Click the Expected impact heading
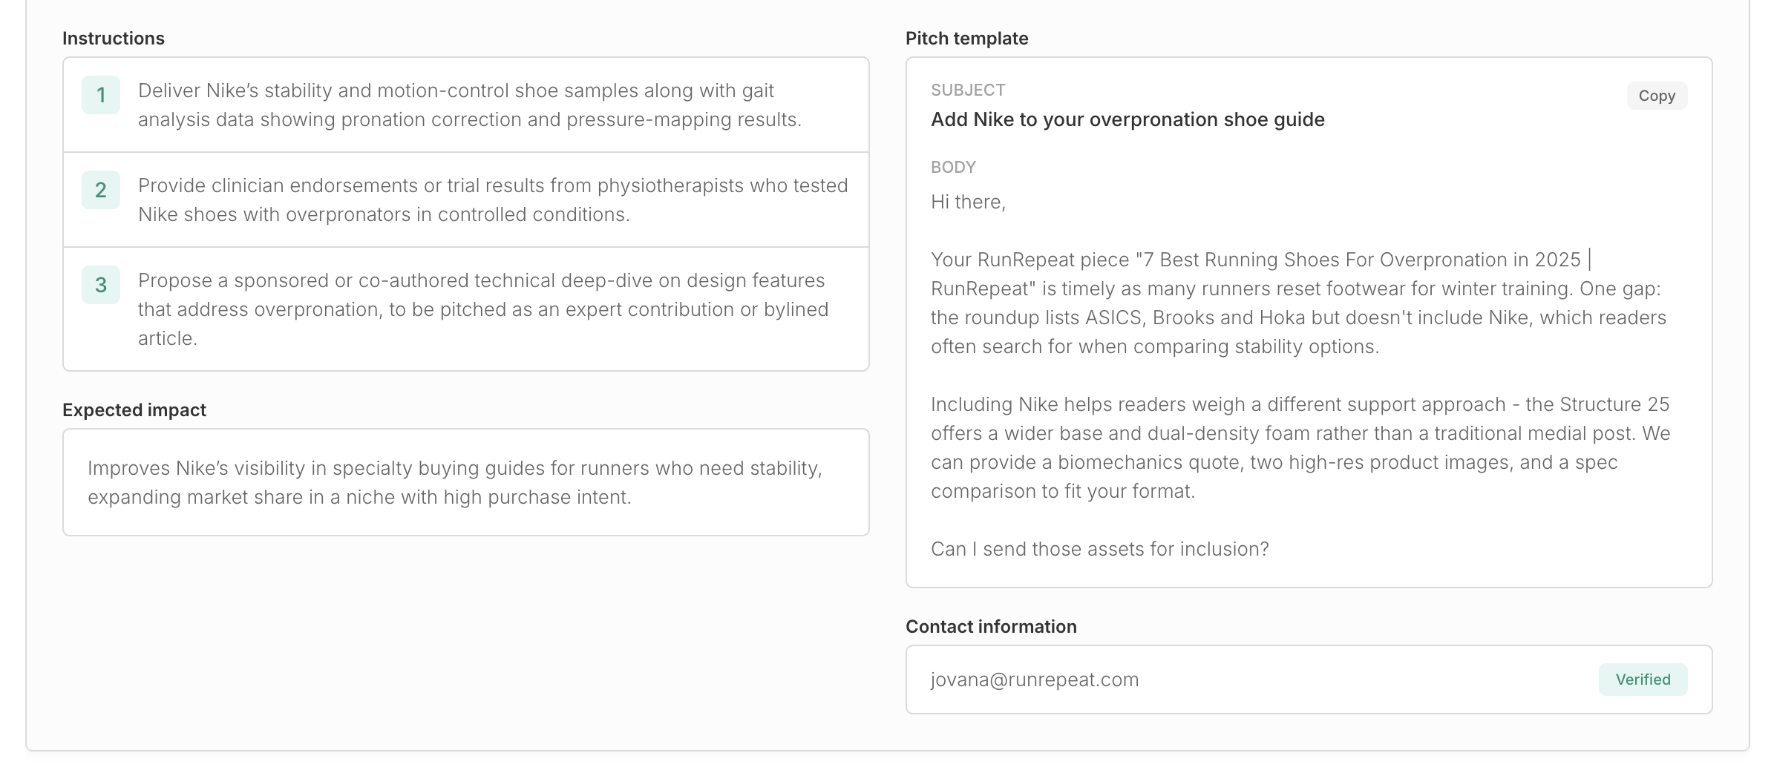The width and height of the screenshot is (1774, 773). pyautogui.click(x=134, y=410)
